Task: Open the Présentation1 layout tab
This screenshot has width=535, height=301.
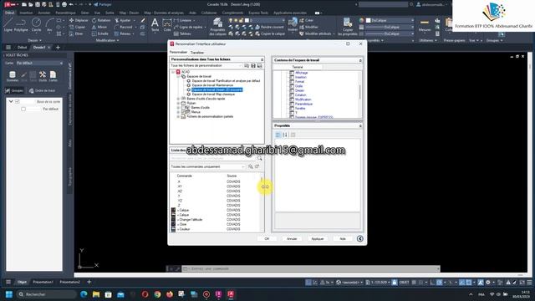Action: tap(43, 282)
